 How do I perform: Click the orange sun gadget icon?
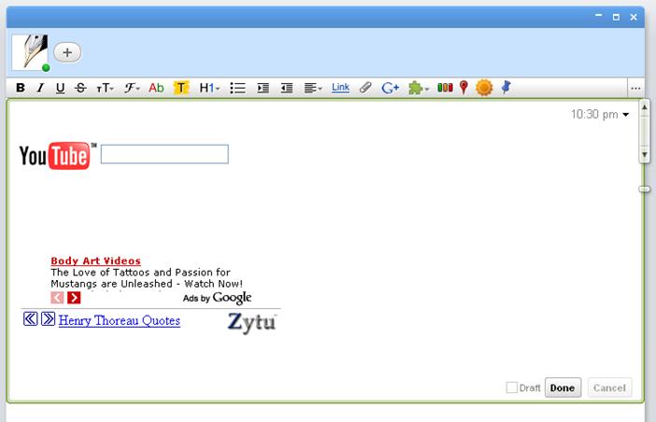pyautogui.click(x=484, y=88)
